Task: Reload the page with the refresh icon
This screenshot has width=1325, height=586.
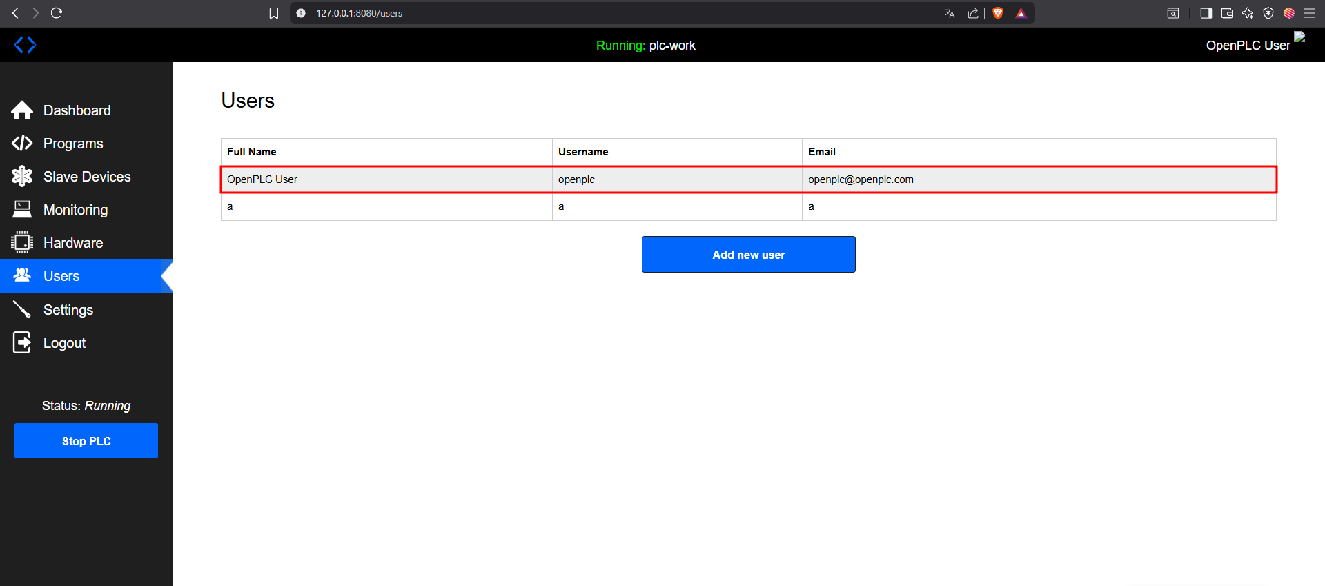Action: pyautogui.click(x=57, y=13)
